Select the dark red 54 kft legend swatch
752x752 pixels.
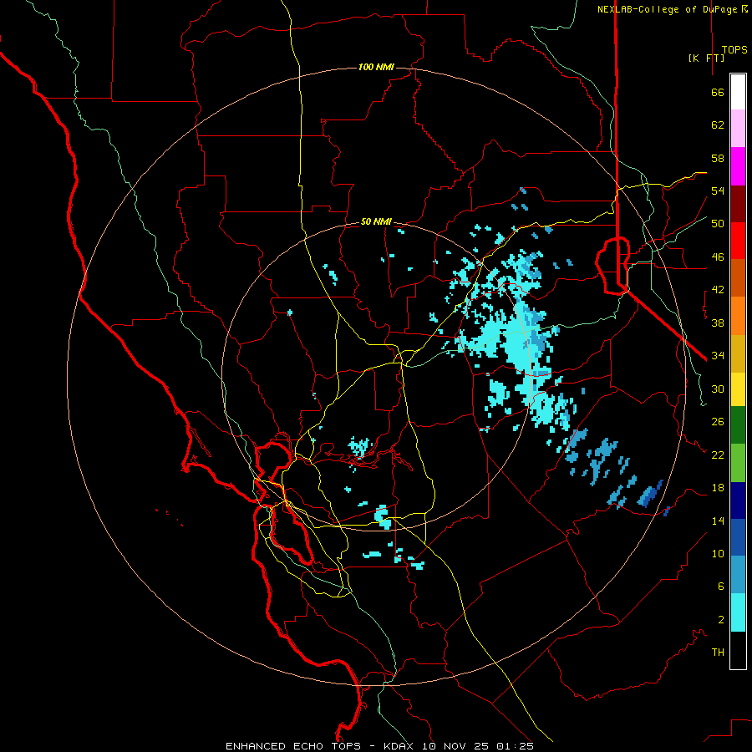click(x=738, y=203)
